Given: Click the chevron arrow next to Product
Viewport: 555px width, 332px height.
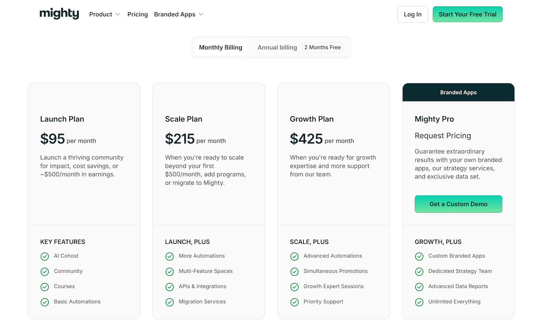Looking at the screenshot, I should [x=118, y=14].
